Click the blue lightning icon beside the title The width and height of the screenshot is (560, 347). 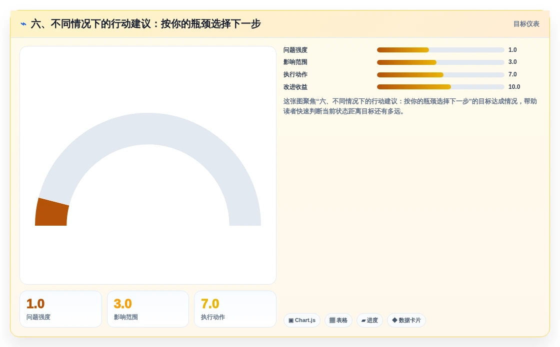coord(23,24)
